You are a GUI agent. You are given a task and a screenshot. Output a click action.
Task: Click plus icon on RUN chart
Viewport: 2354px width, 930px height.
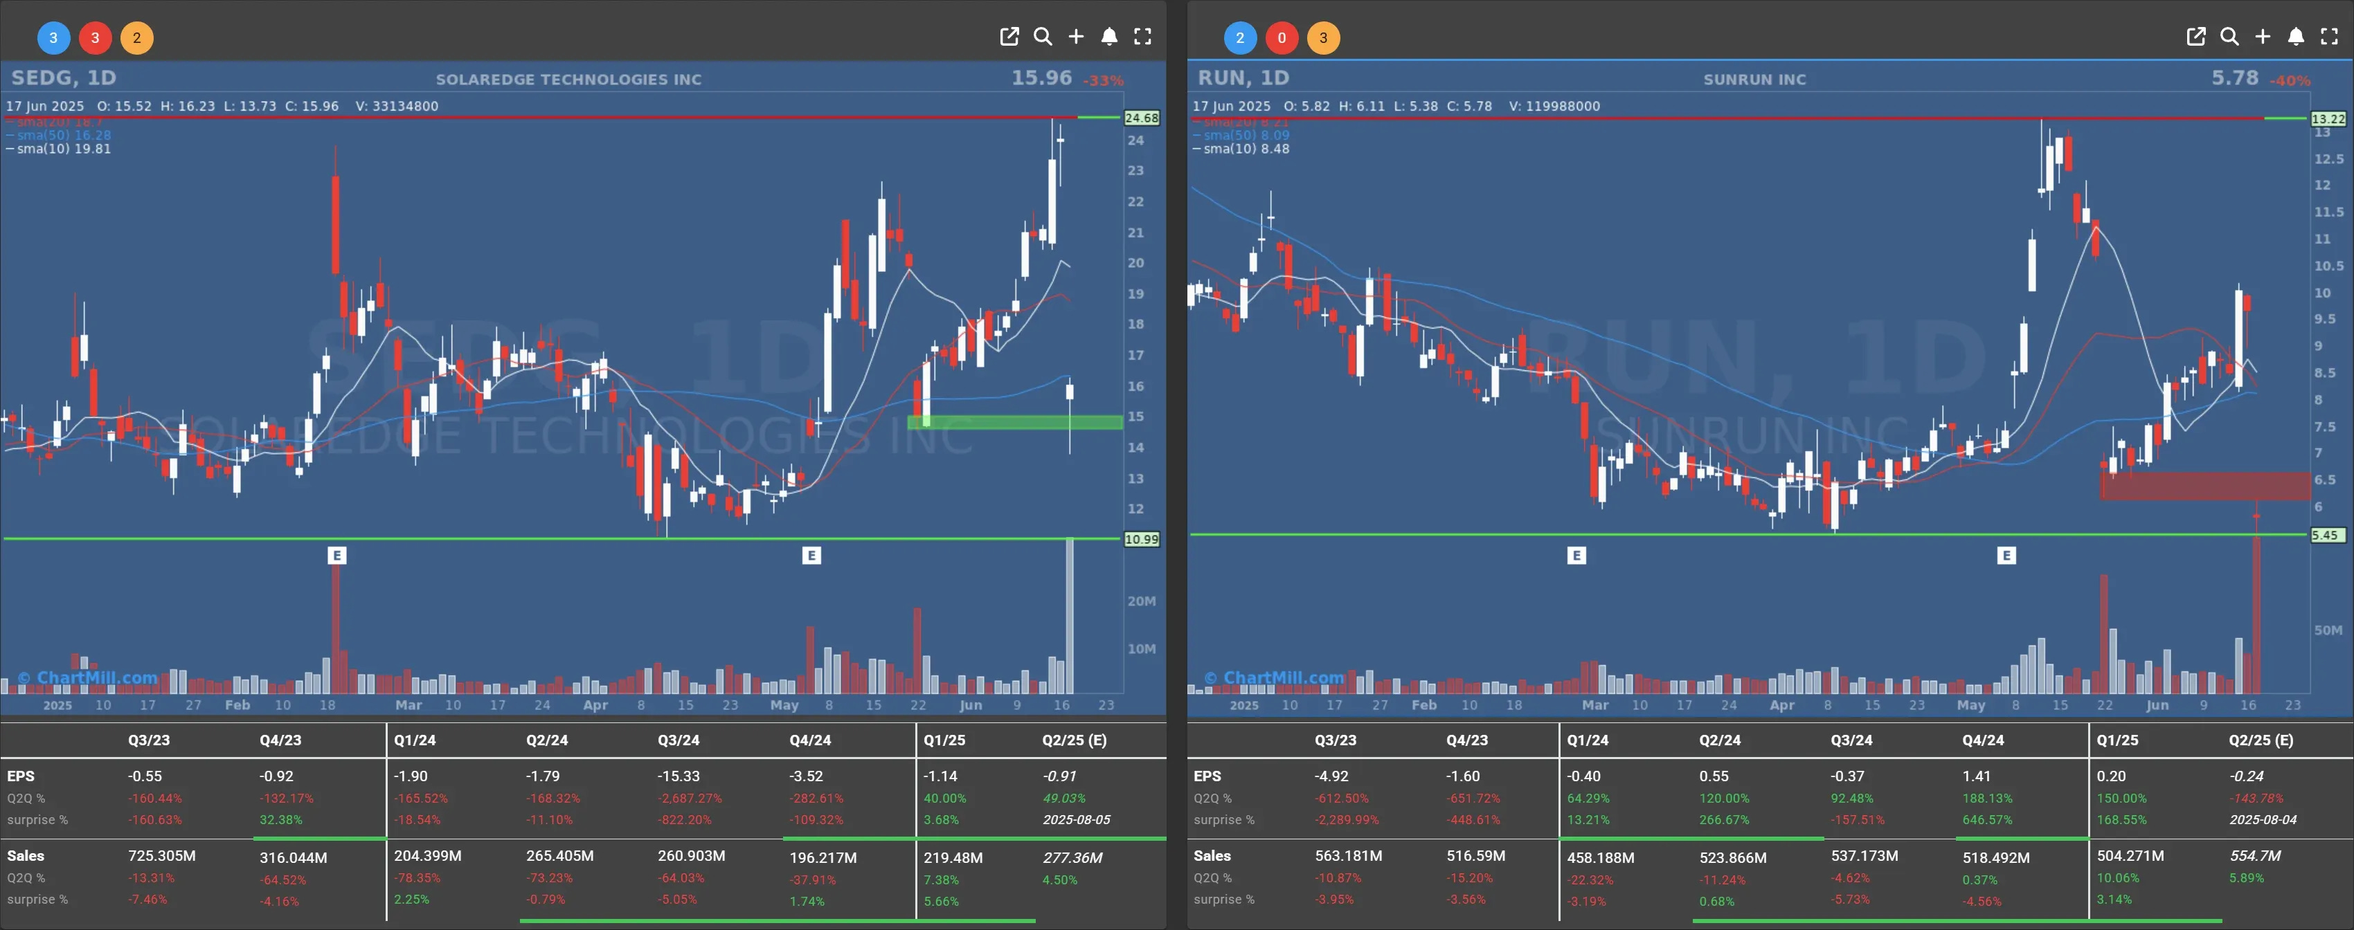tap(2263, 37)
